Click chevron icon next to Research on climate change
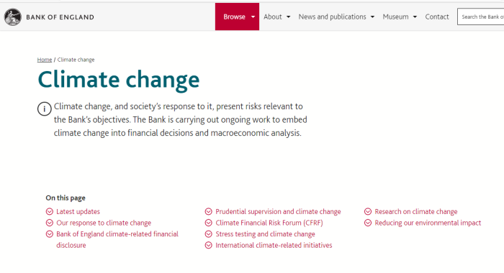Screen dimensions: 504x273 tap(368, 211)
